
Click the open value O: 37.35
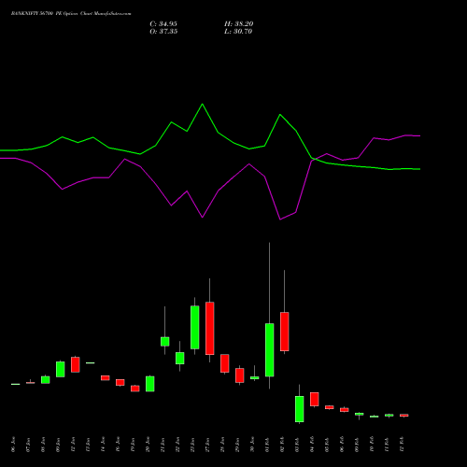click(x=163, y=32)
